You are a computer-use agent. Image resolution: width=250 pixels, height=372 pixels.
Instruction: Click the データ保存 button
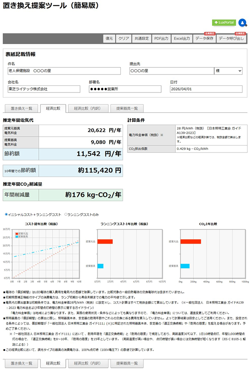204,38
